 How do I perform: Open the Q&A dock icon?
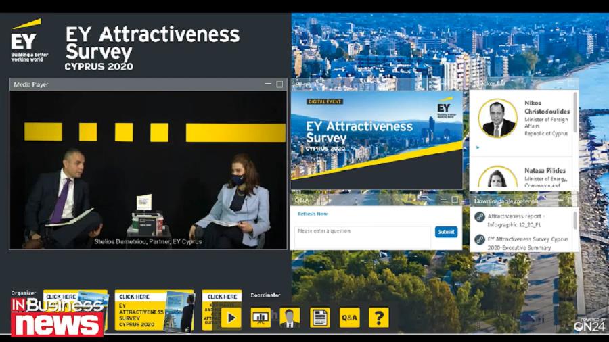349,317
